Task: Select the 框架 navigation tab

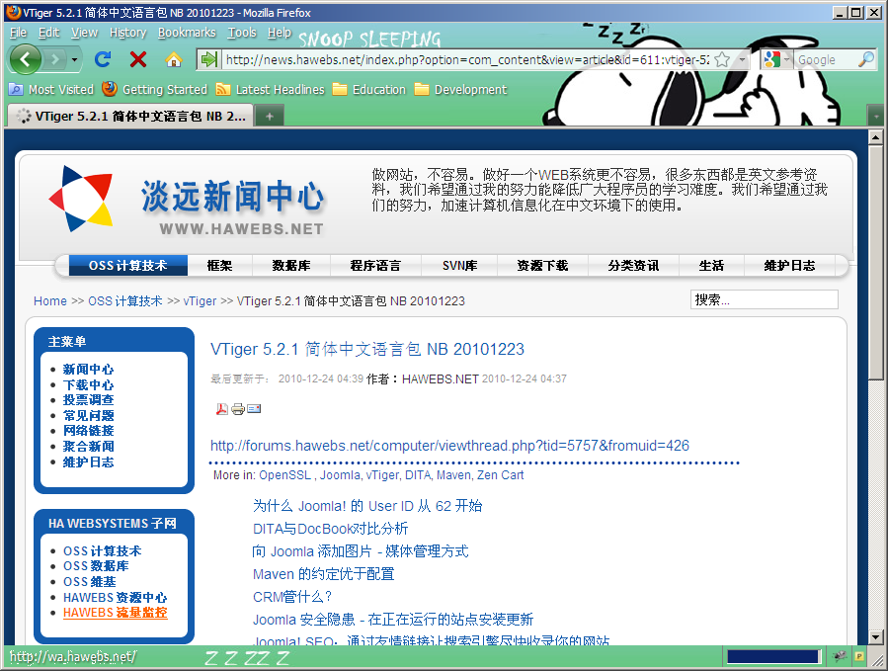Action: pos(219,265)
